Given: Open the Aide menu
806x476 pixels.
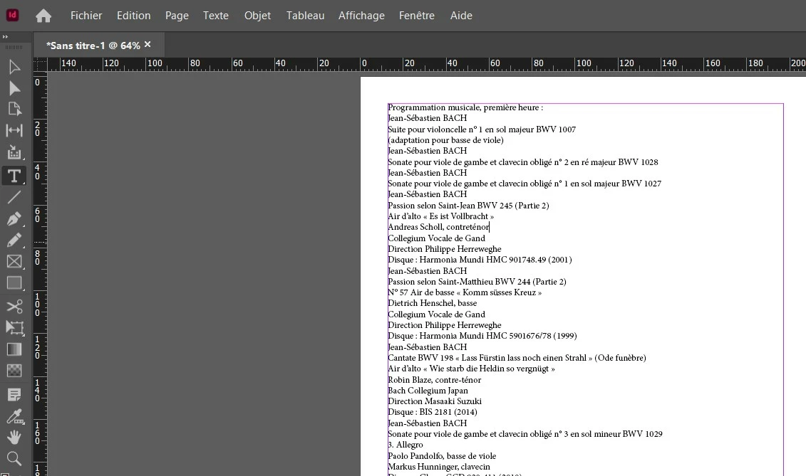Looking at the screenshot, I should click(x=461, y=16).
